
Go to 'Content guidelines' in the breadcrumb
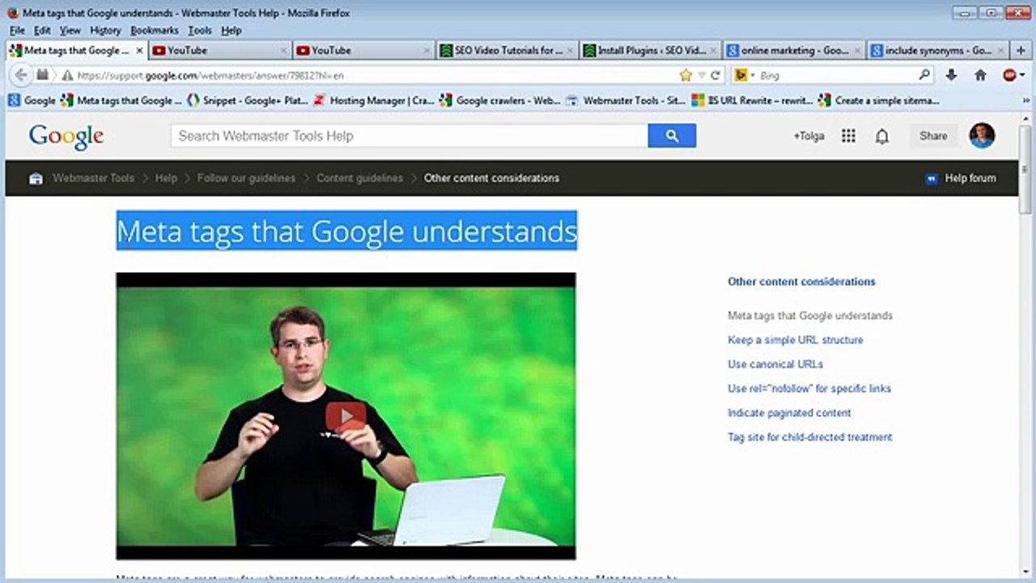pos(359,178)
